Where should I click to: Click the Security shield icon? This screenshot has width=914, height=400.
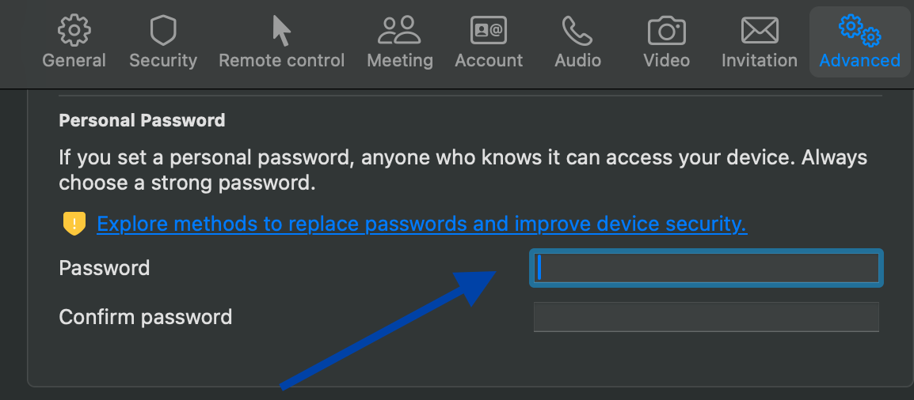pyautogui.click(x=162, y=31)
